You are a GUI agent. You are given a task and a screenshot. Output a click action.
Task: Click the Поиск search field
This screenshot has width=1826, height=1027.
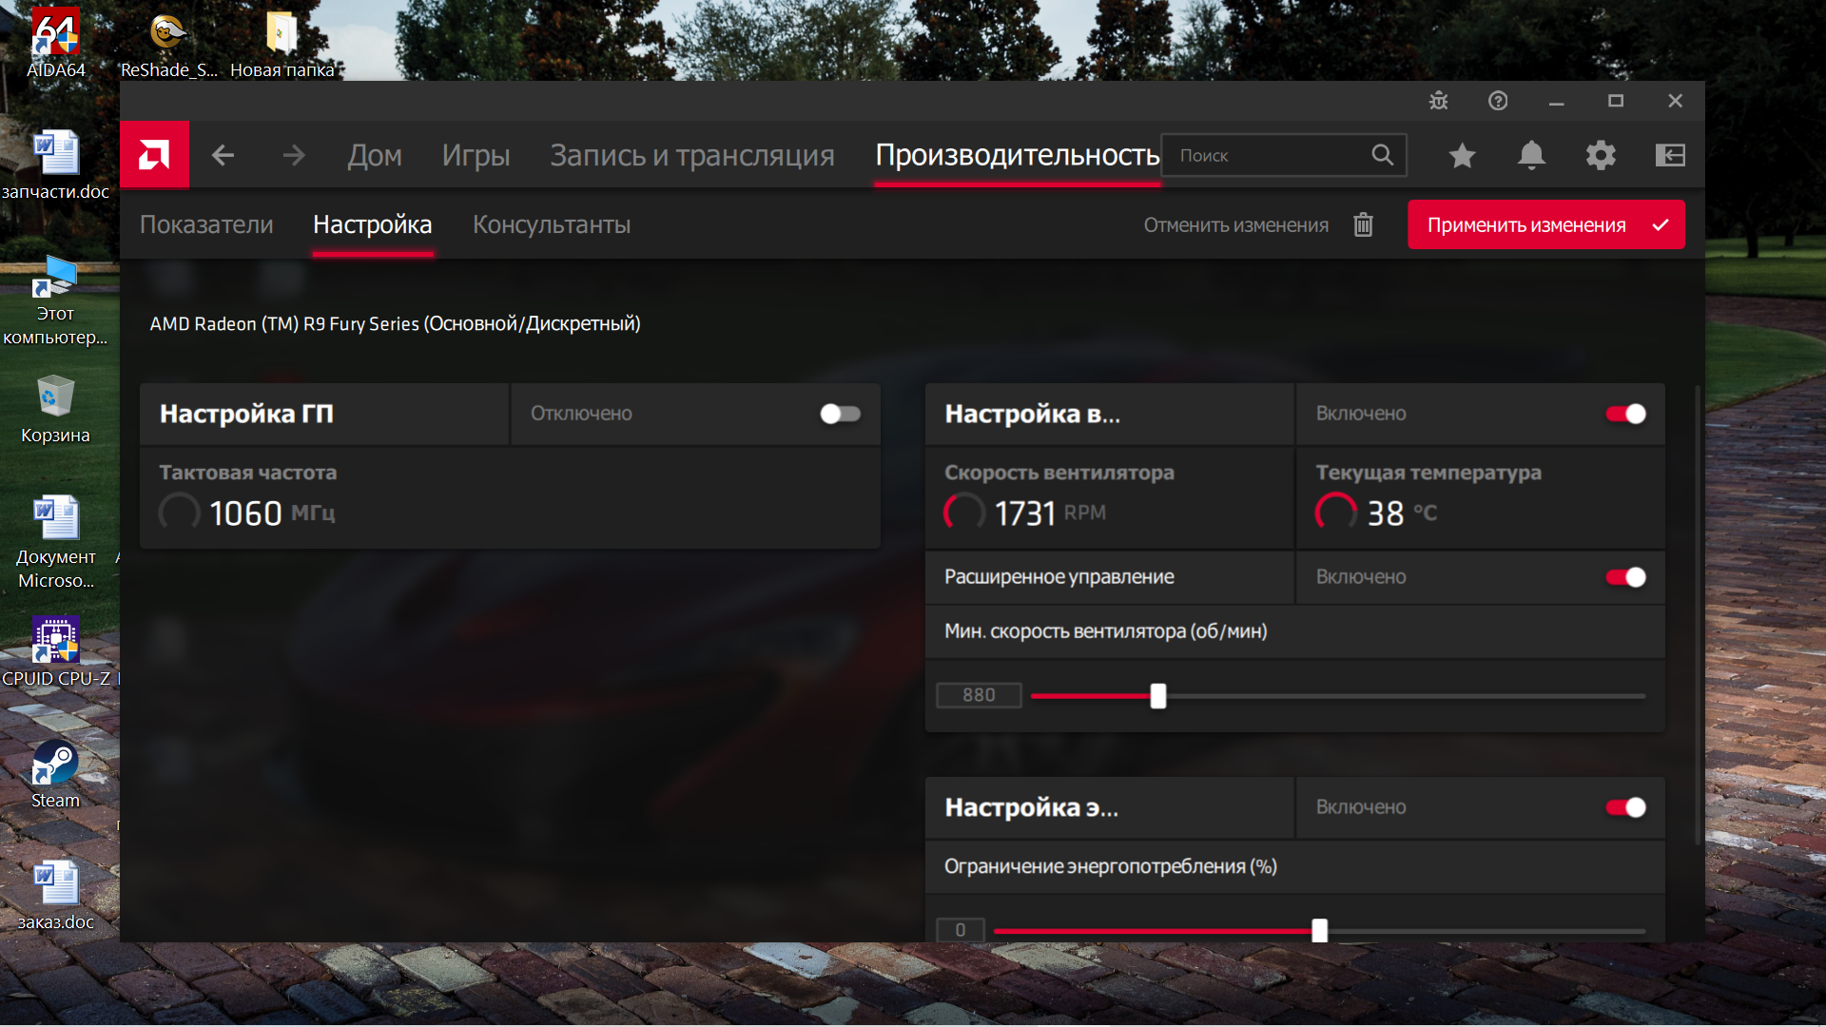point(1270,155)
